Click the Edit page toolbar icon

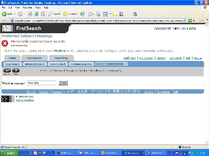105,14
